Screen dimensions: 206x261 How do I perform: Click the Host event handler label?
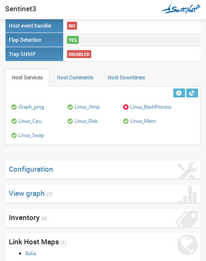(30, 26)
